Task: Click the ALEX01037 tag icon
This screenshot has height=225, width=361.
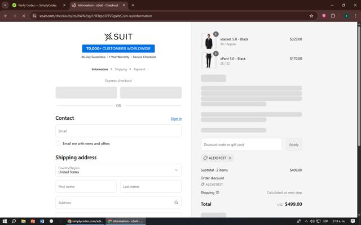Action: click(x=205, y=158)
